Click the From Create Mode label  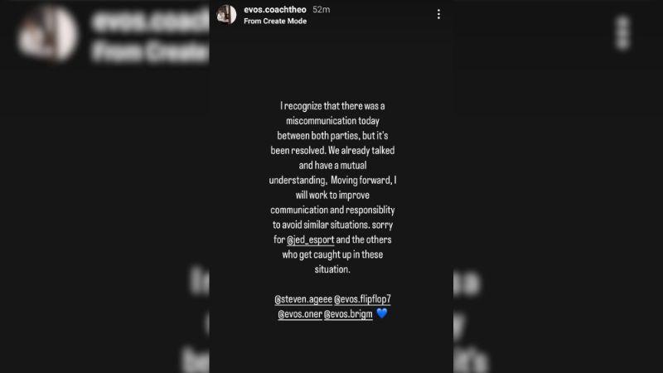(275, 22)
